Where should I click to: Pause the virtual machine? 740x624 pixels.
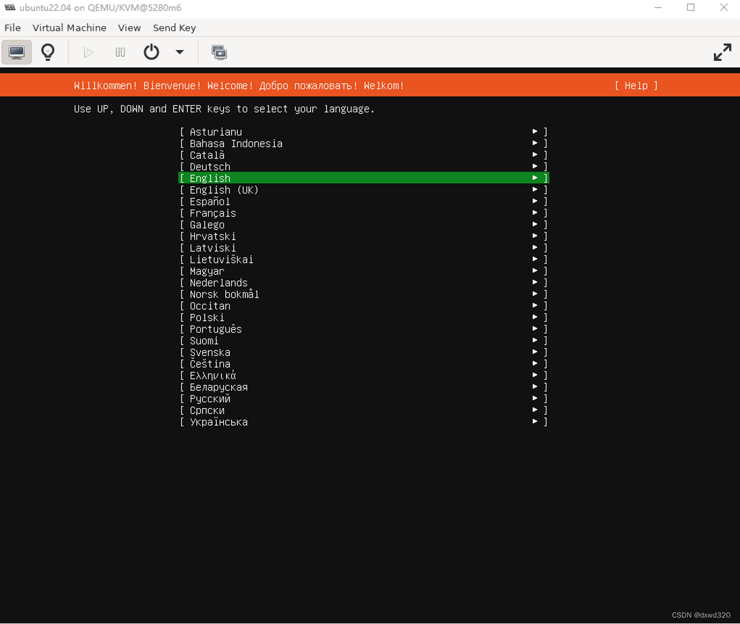click(x=120, y=52)
